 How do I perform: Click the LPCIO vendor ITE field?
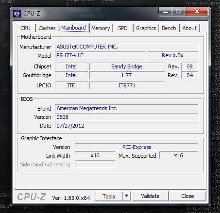pos(71,85)
